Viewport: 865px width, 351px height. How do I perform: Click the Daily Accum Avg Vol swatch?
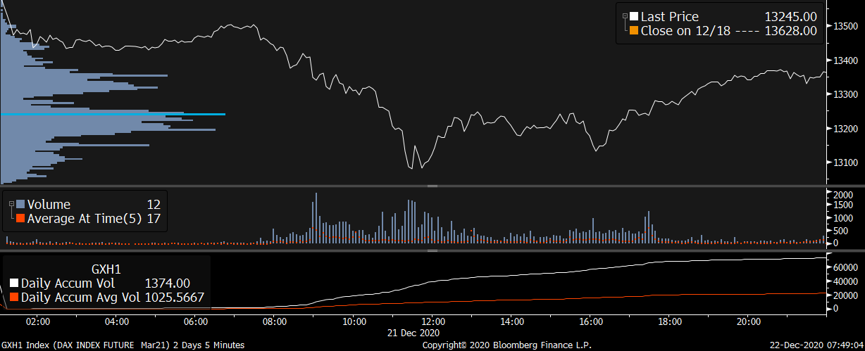[x=14, y=298]
